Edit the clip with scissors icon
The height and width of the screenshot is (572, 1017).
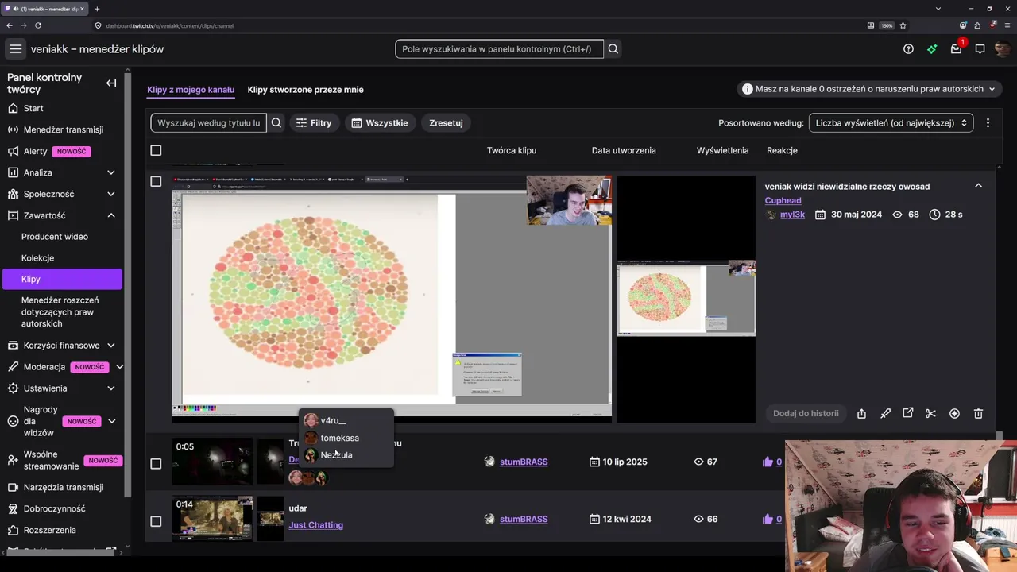931,413
